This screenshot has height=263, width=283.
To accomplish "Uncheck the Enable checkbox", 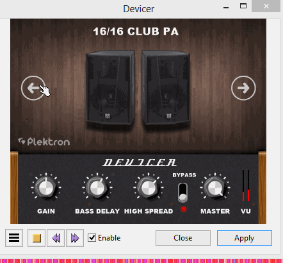I will pyautogui.click(x=92, y=238).
